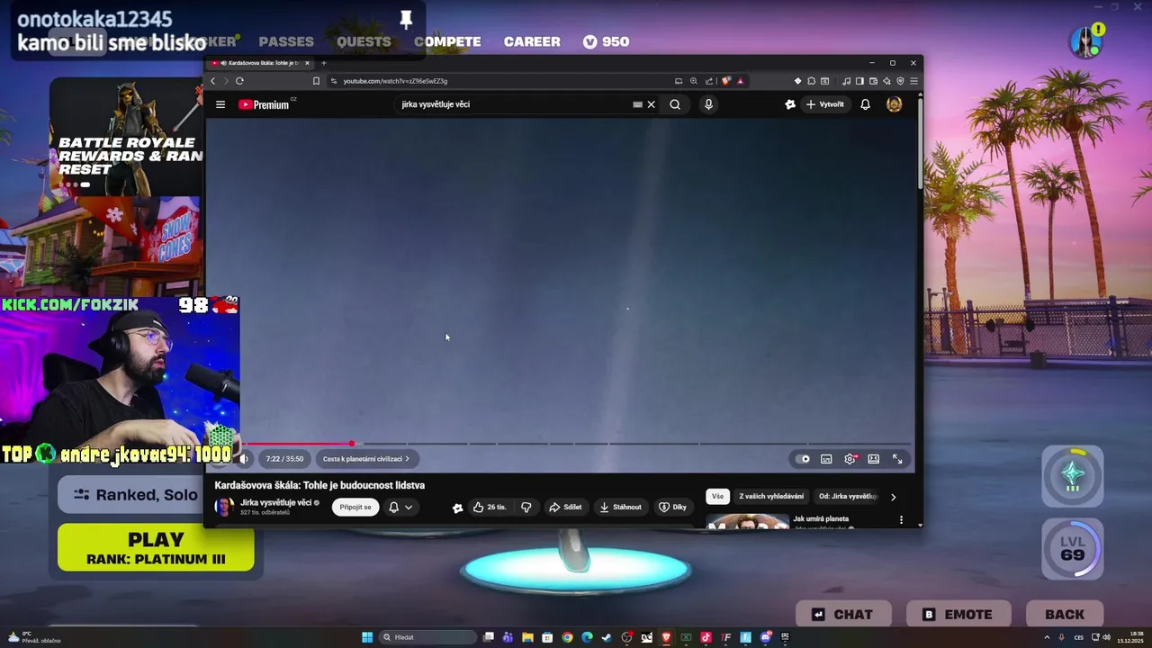
Task: Open menu dots for Jak umírá planeta
Action: [901, 519]
